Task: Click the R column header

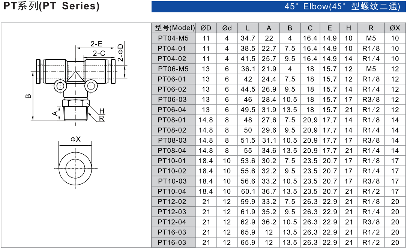Action: (371, 28)
